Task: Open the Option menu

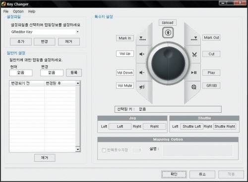Action: [x=18, y=11]
